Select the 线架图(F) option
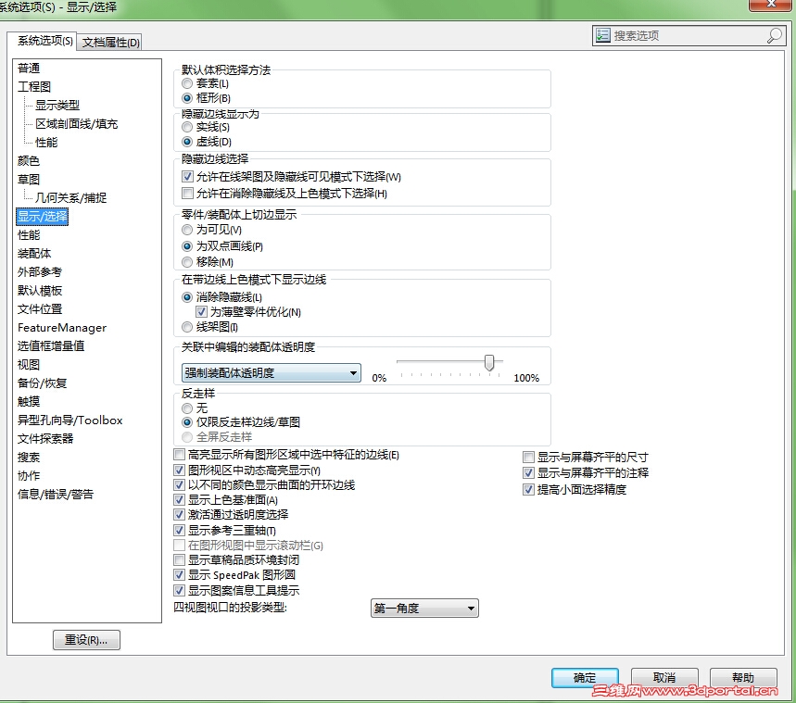The width and height of the screenshot is (796, 703). coord(189,327)
